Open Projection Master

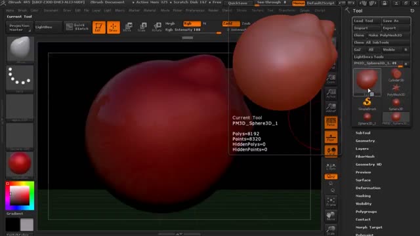[19, 28]
